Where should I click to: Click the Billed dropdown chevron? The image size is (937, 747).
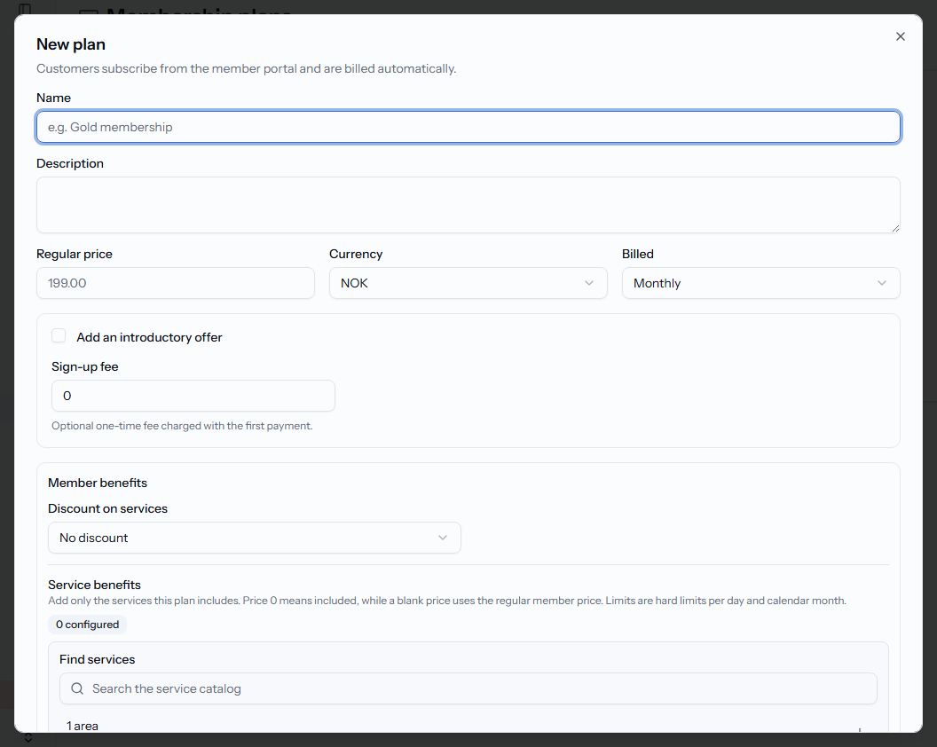(x=882, y=283)
